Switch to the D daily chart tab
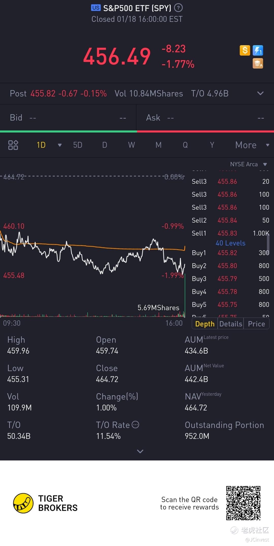The width and height of the screenshot is (274, 546). [105, 145]
